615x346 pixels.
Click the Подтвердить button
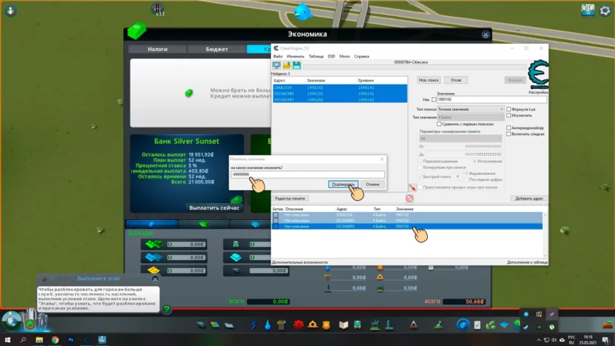343,184
